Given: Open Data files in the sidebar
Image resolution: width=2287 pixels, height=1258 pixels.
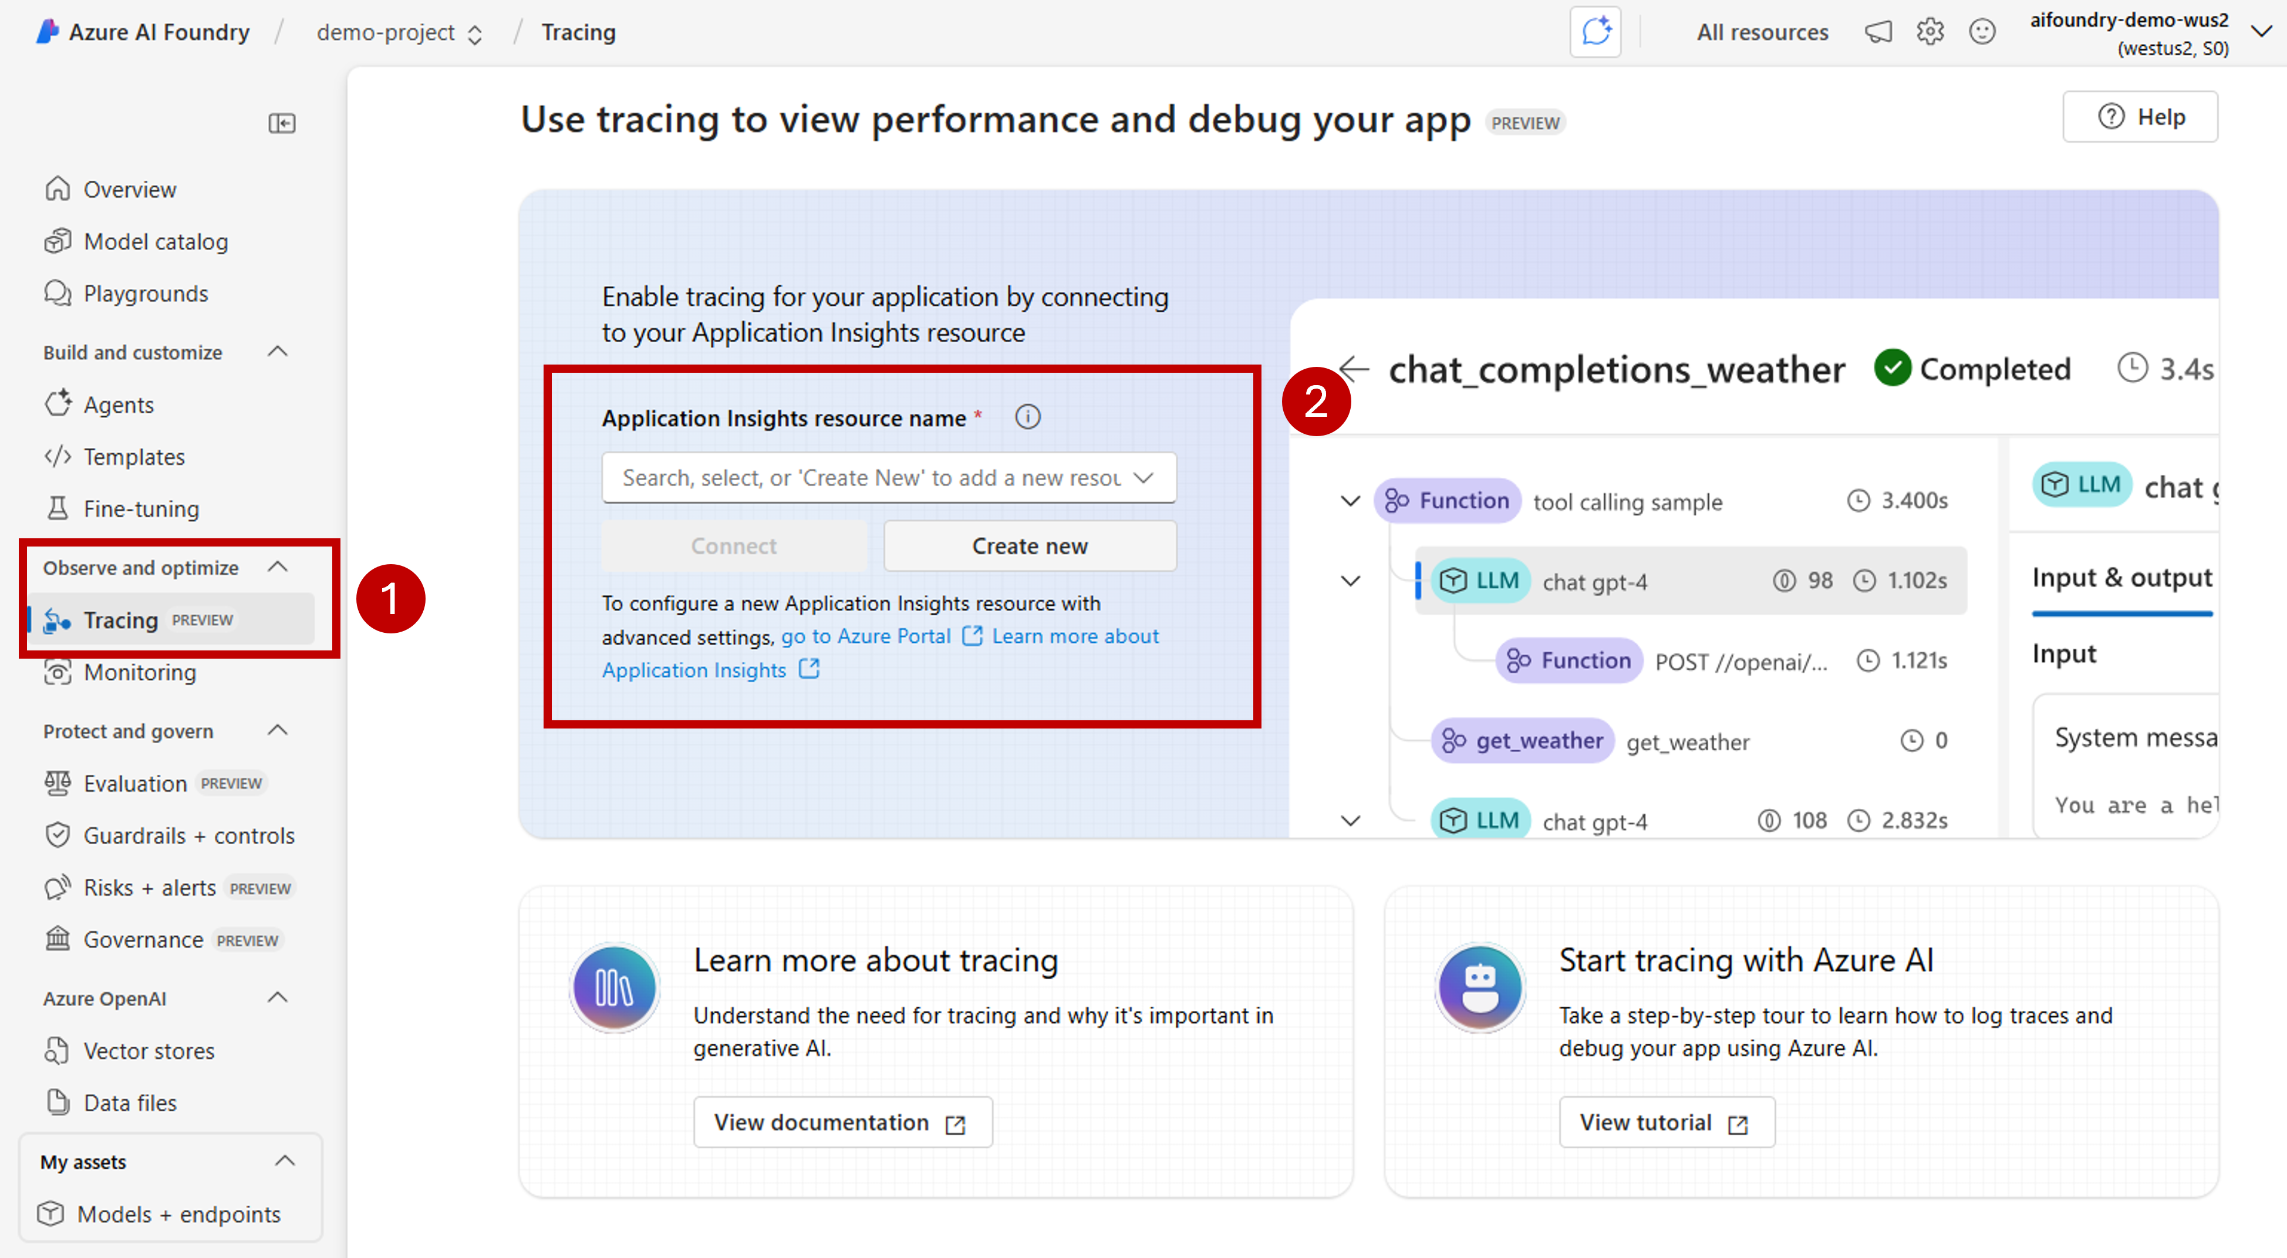Looking at the screenshot, I should (130, 1102).
